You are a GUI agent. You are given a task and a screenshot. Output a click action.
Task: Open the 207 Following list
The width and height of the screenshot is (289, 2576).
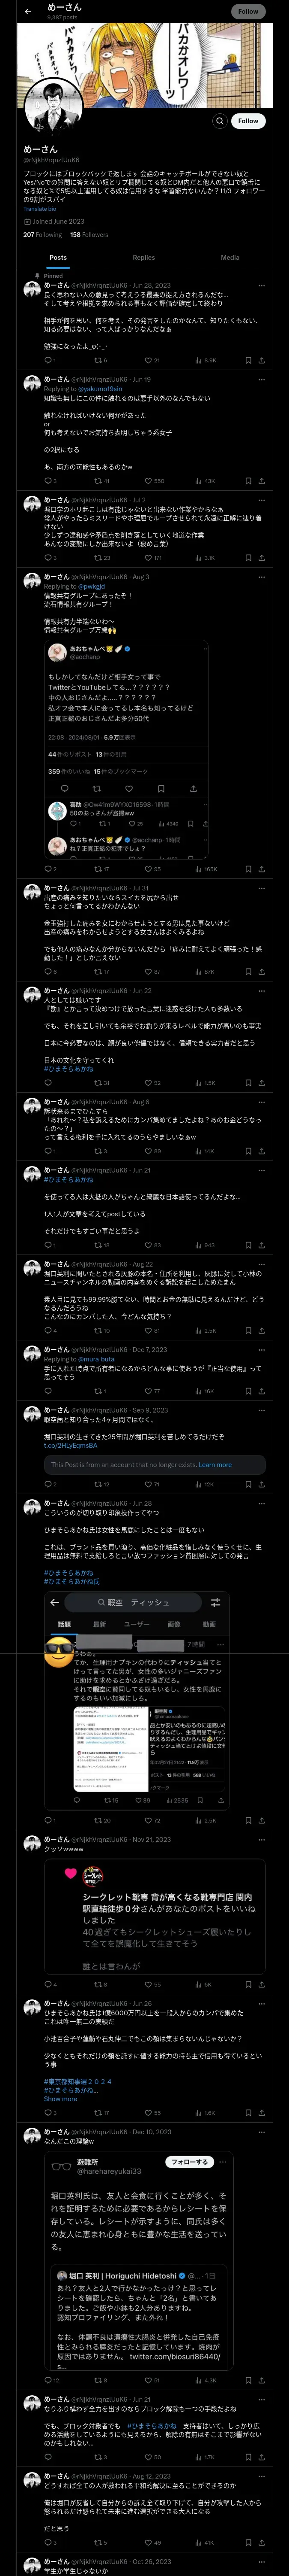tap(42, 235)
